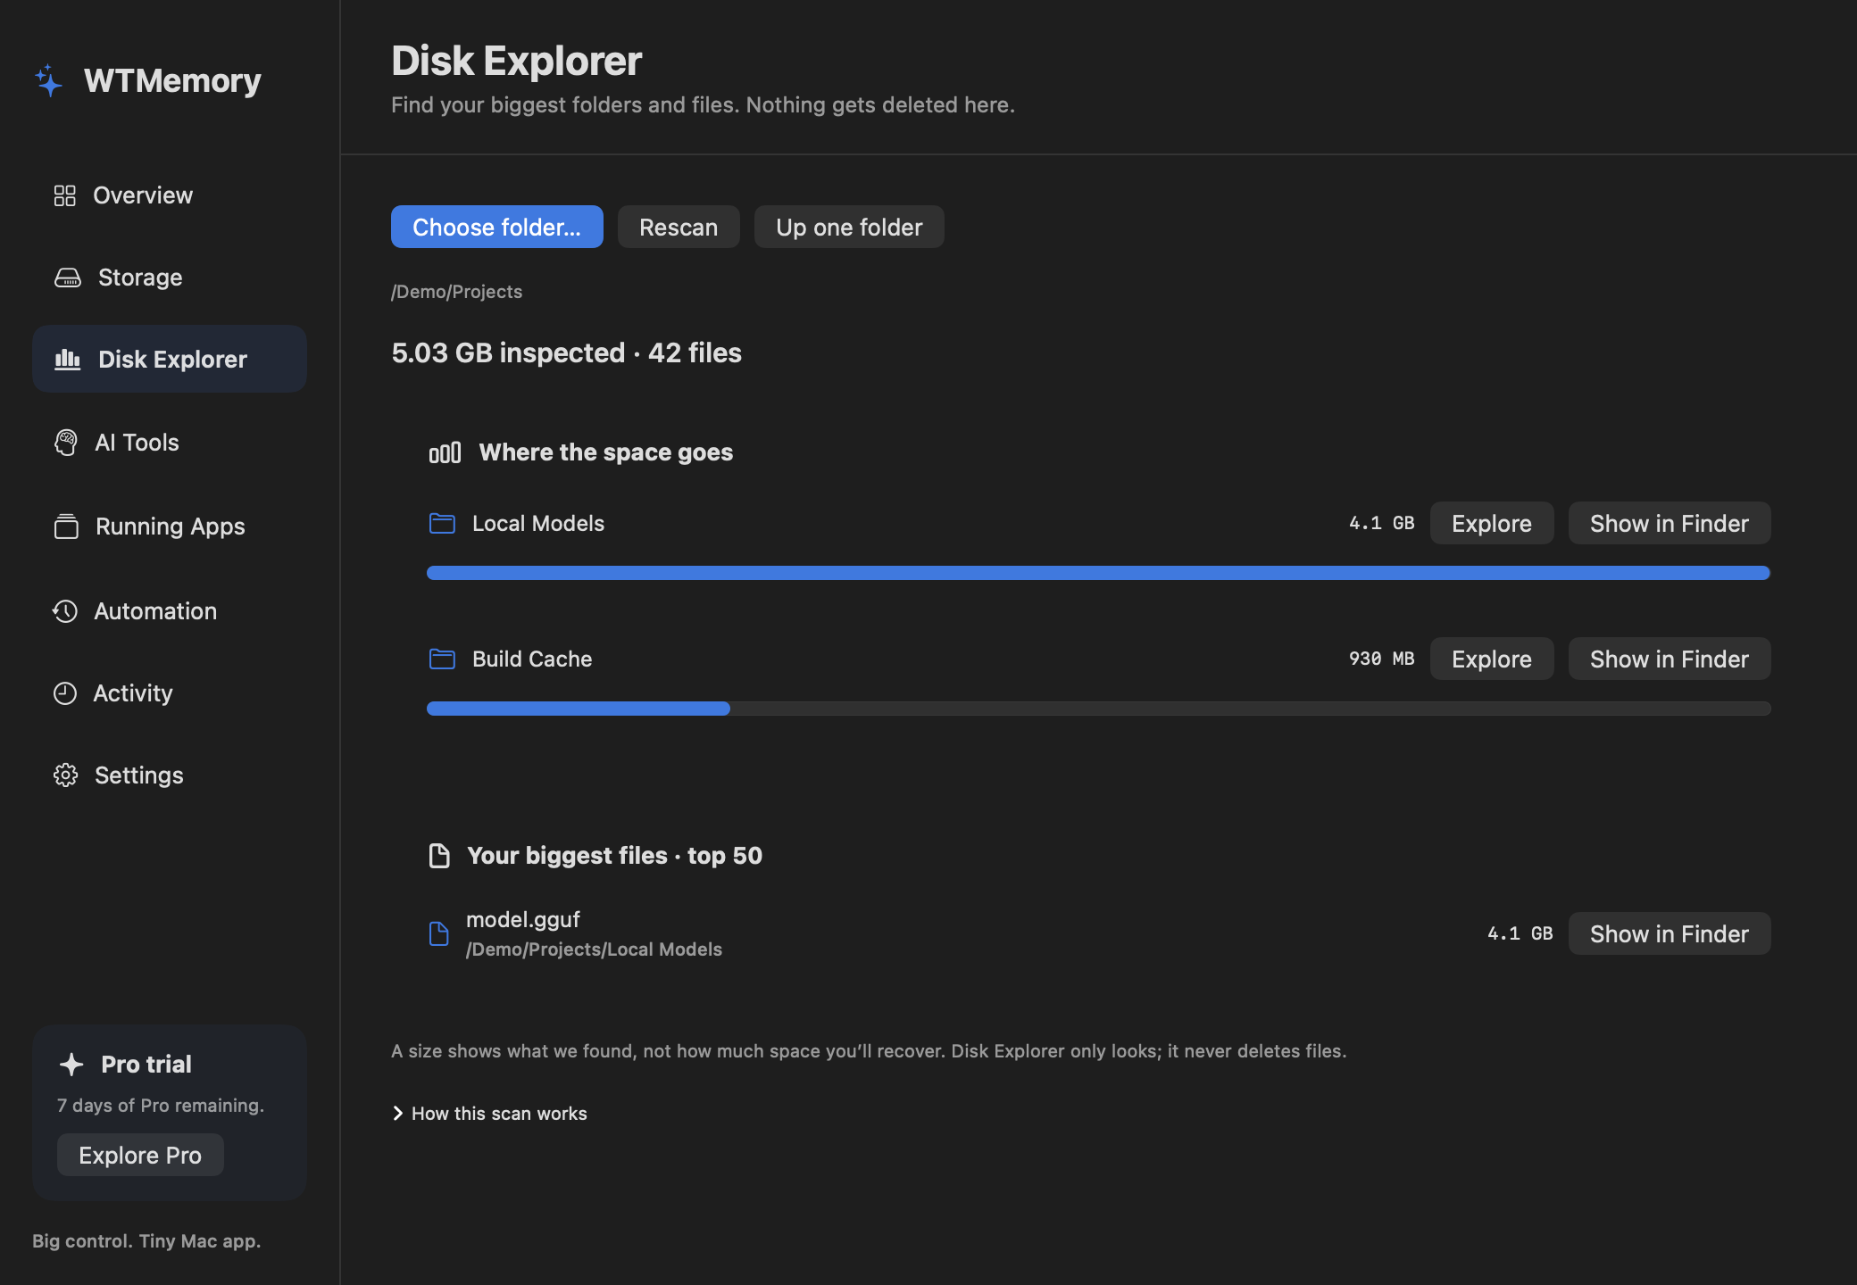Click the Explore Pro button
This screenshot has height=1285, width=1857.
click(140, 1155)
